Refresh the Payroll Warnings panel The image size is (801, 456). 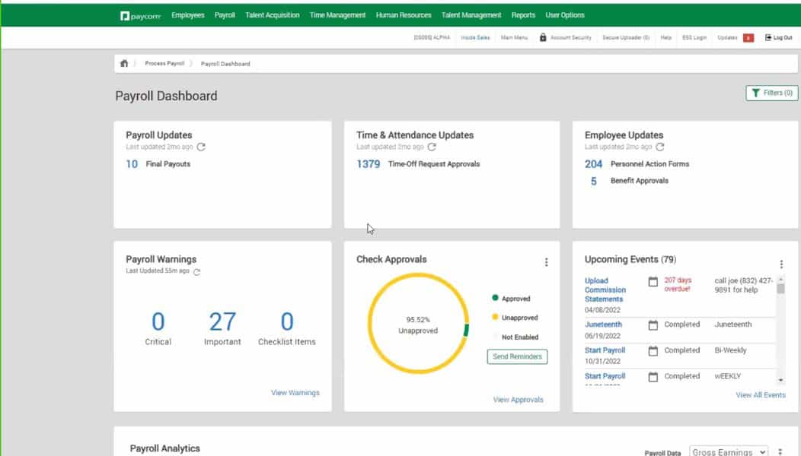(x=196, y=271)
